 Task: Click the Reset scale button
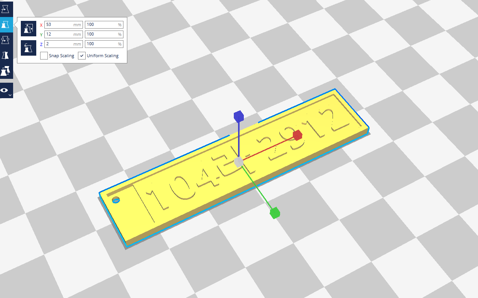tap(29, 48)
